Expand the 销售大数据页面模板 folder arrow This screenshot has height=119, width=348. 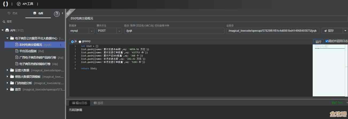pos(7,77)
